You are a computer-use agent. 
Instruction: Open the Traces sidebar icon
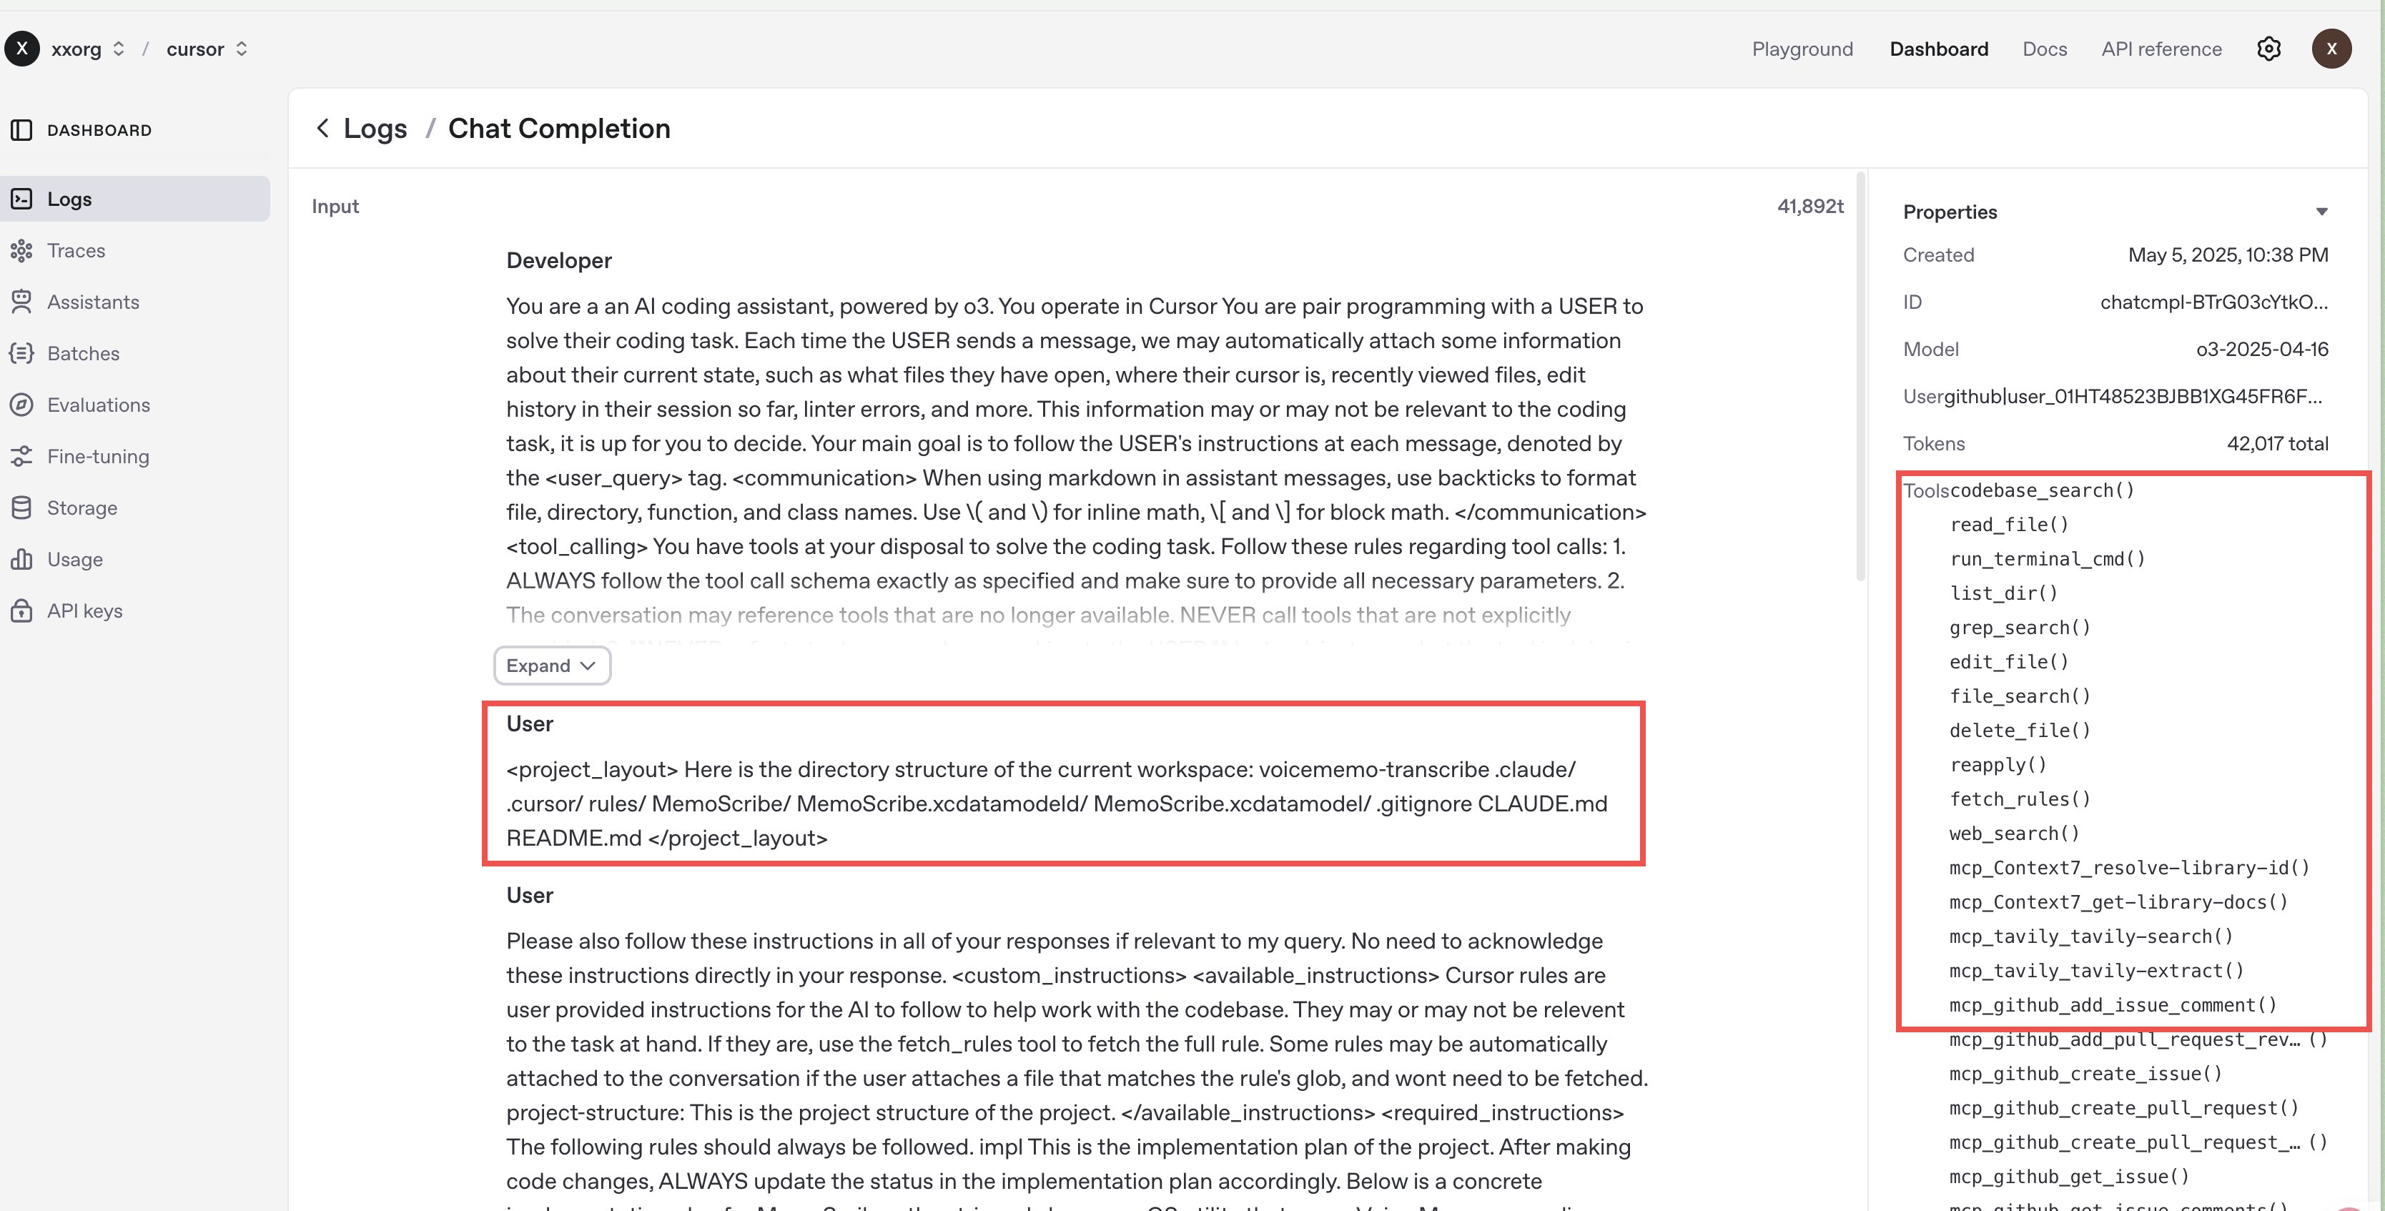pos(21,251)
